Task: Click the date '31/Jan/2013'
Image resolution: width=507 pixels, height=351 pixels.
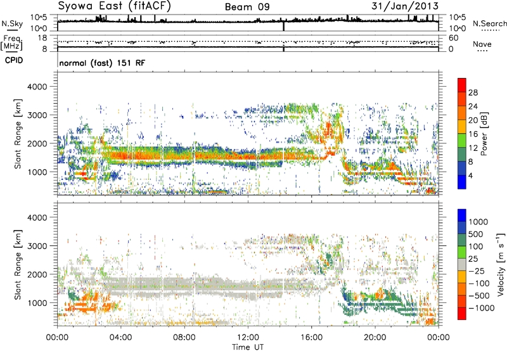Action: coord(405,6)
